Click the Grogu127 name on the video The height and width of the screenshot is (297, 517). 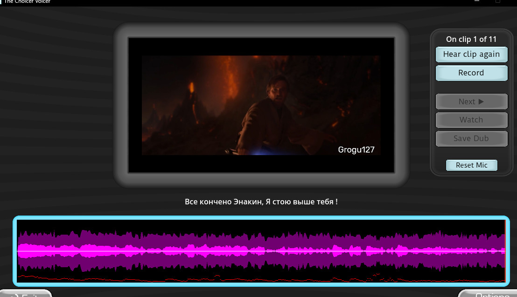pos(356,149)
